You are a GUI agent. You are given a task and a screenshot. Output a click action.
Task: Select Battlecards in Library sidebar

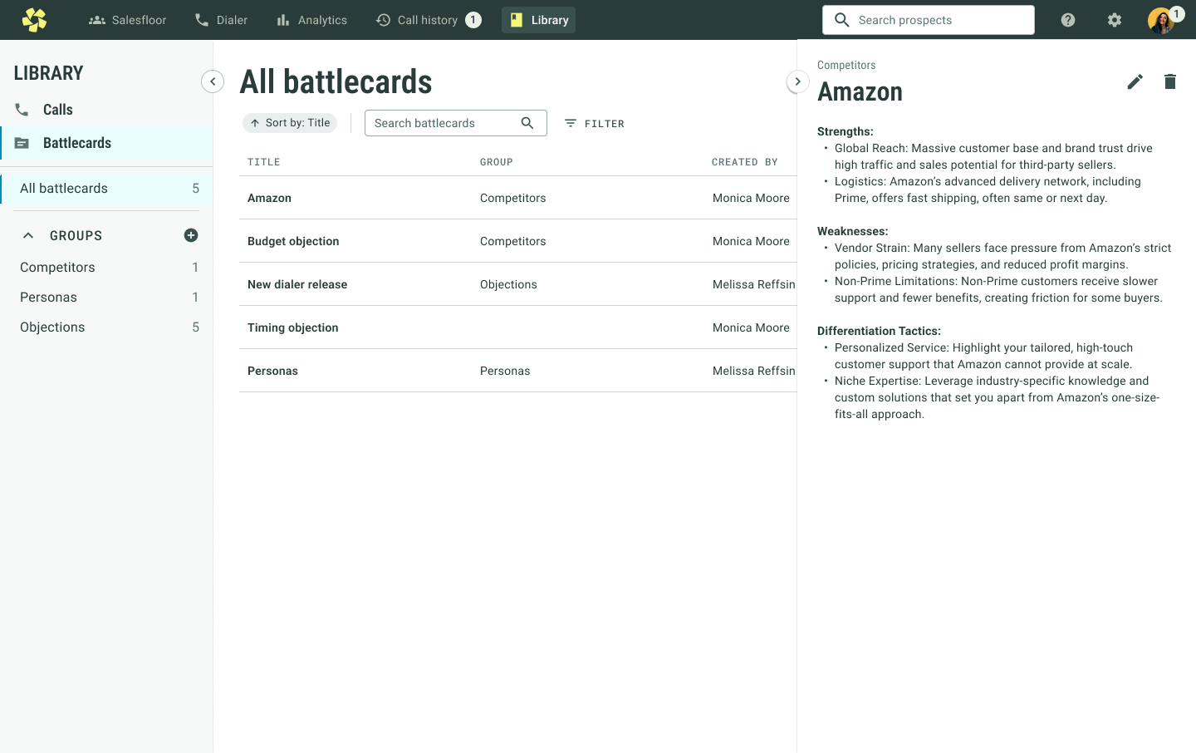point(106,143)
